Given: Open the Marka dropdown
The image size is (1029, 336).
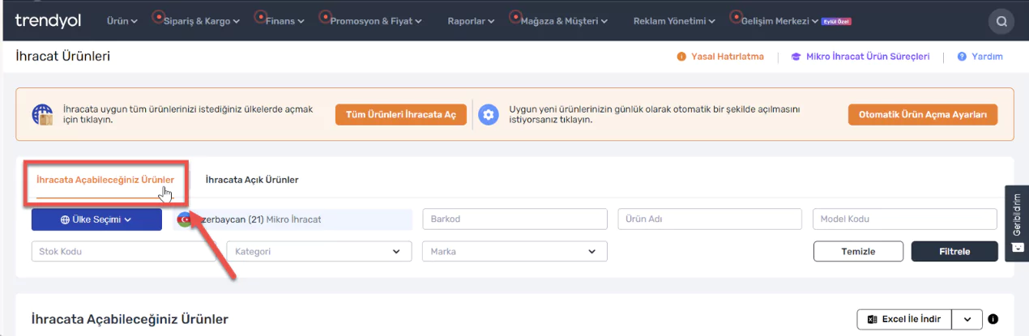Looking at the screenshot, I should tap(514, 252).
